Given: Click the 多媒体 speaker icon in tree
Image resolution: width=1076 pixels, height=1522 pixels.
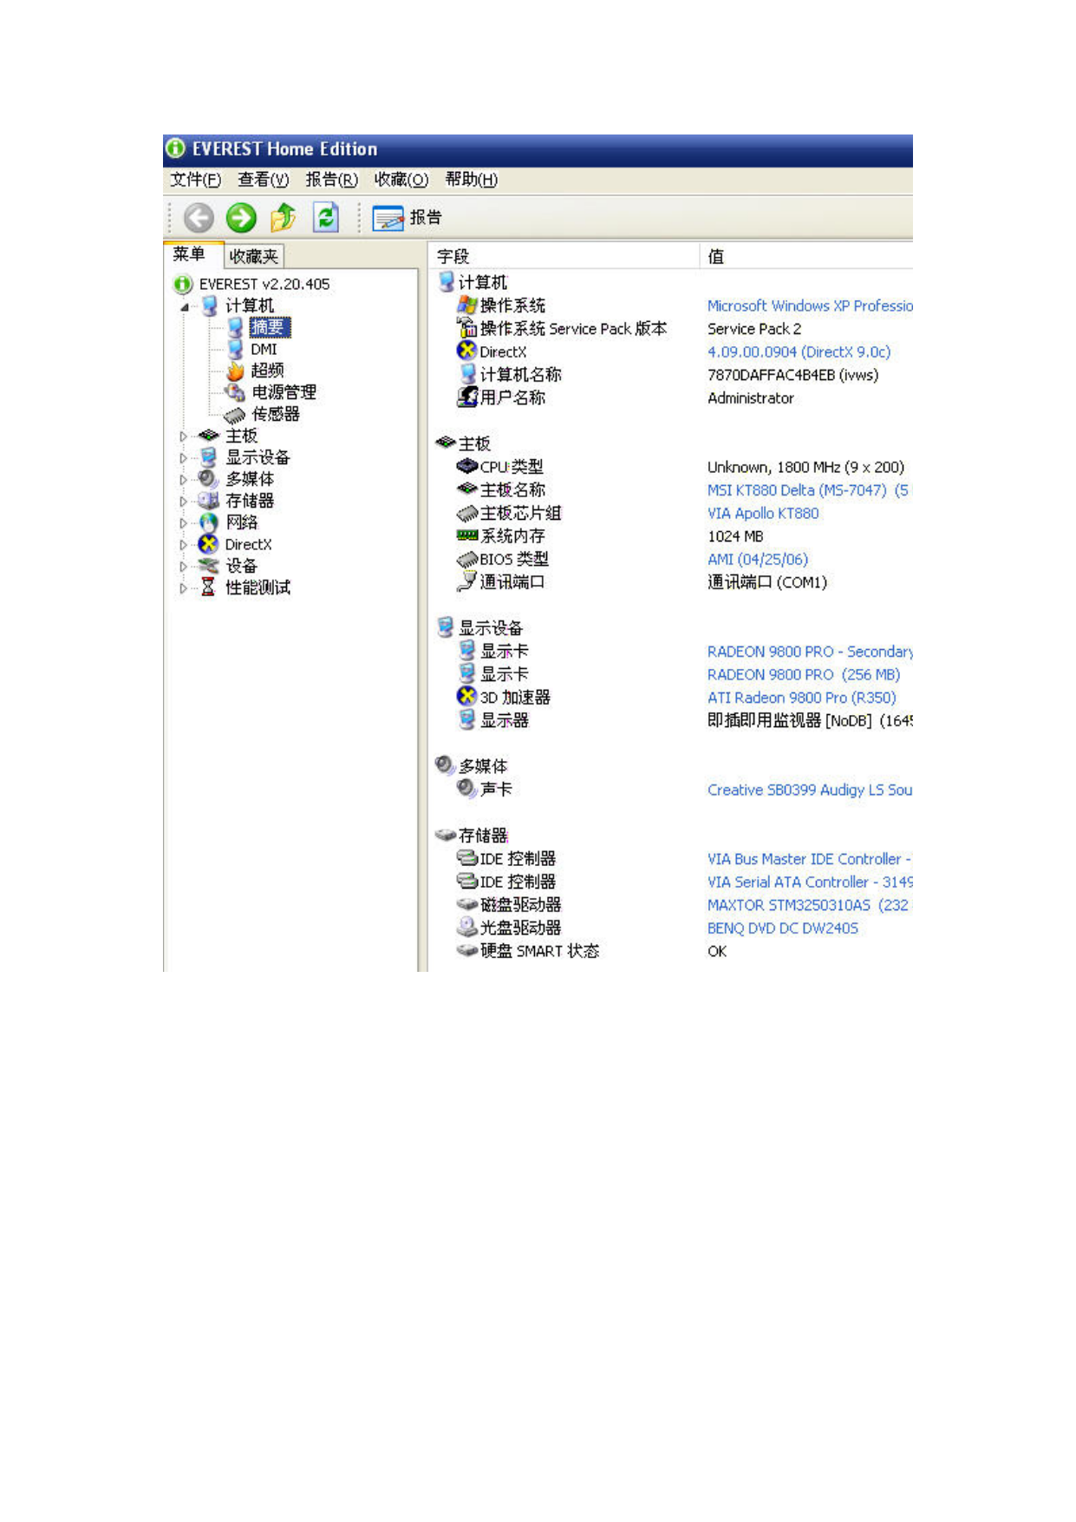Looking at the screenshot, I should click(208, 479).
